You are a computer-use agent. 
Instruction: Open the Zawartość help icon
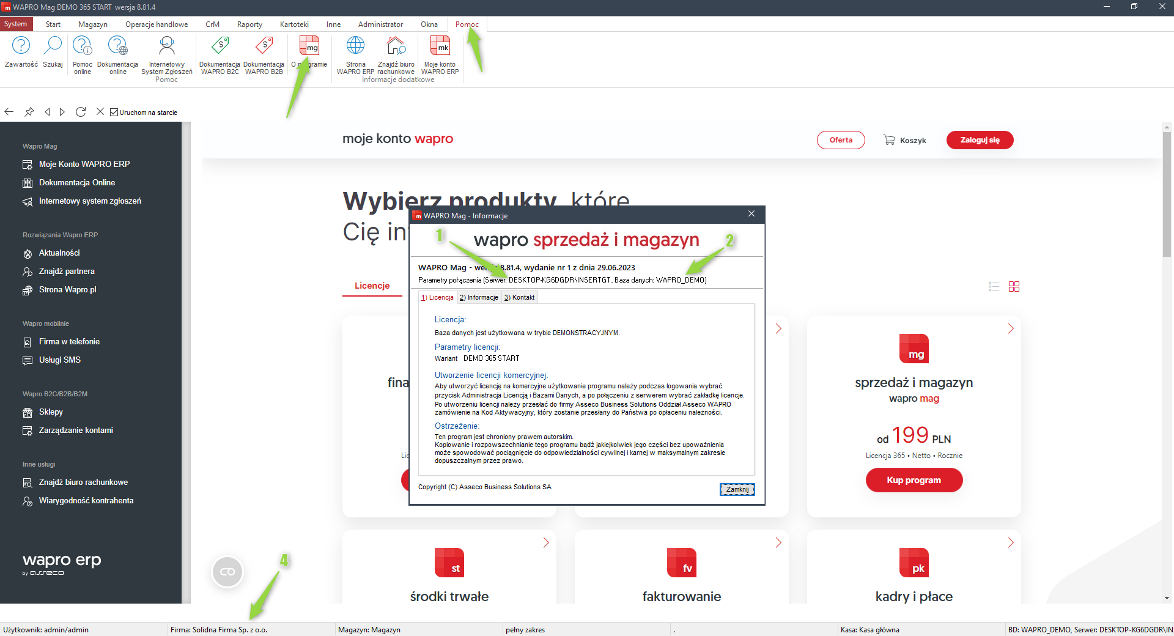21,45
